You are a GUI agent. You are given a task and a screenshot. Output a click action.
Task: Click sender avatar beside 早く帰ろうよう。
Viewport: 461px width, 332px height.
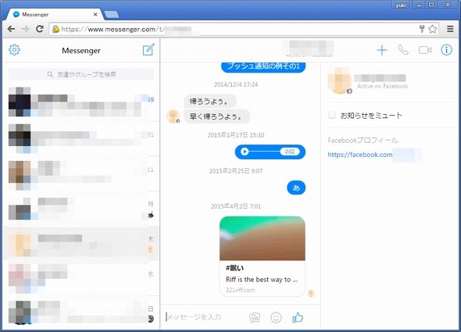[173, 116]
